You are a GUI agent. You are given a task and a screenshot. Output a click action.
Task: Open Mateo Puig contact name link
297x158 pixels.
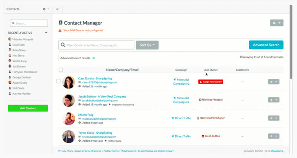(x=86, y=115)
